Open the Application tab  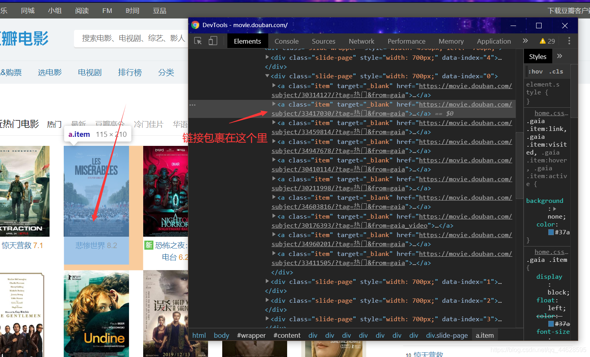[x=494, y=41]
